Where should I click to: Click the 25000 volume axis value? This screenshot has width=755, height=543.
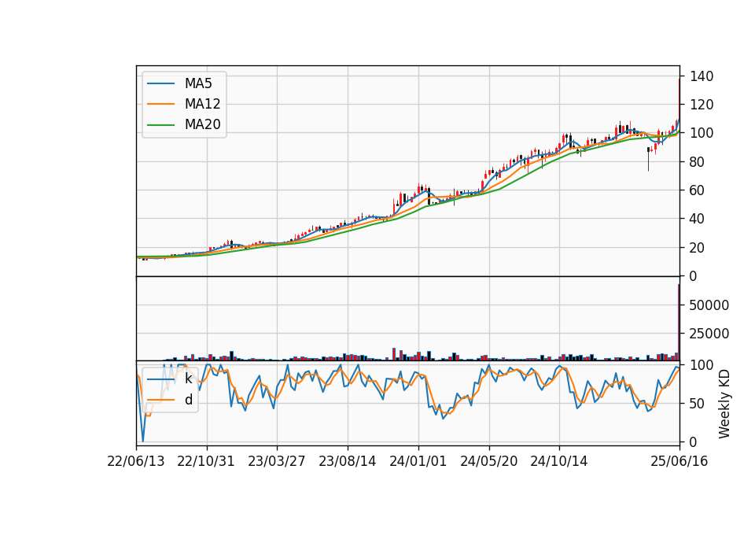tap(709, 334)
